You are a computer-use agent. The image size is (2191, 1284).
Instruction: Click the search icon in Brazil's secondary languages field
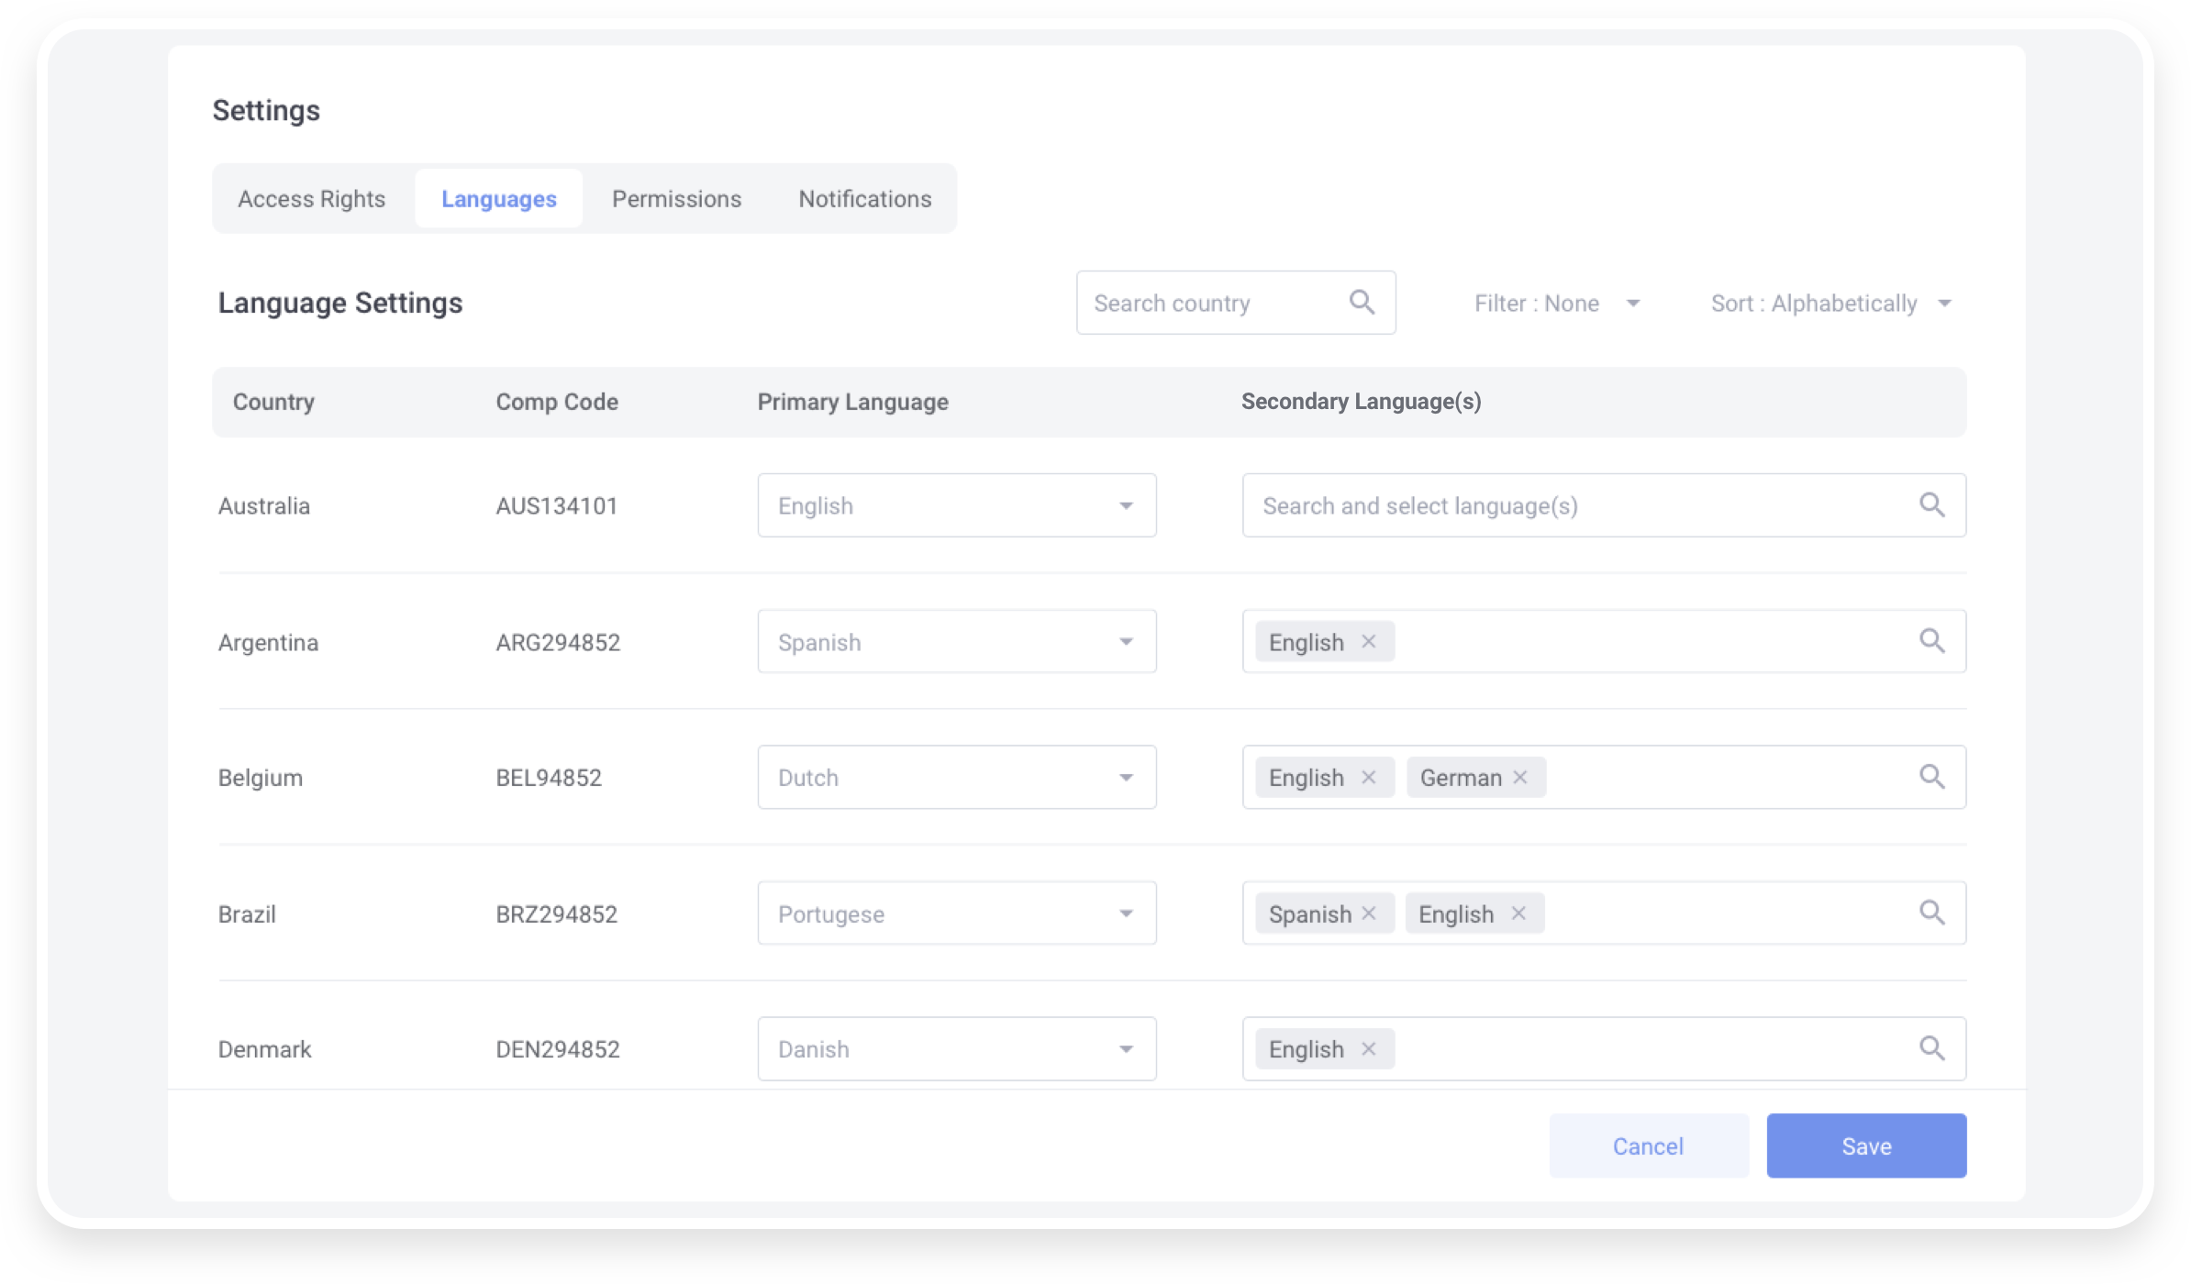1931,913
